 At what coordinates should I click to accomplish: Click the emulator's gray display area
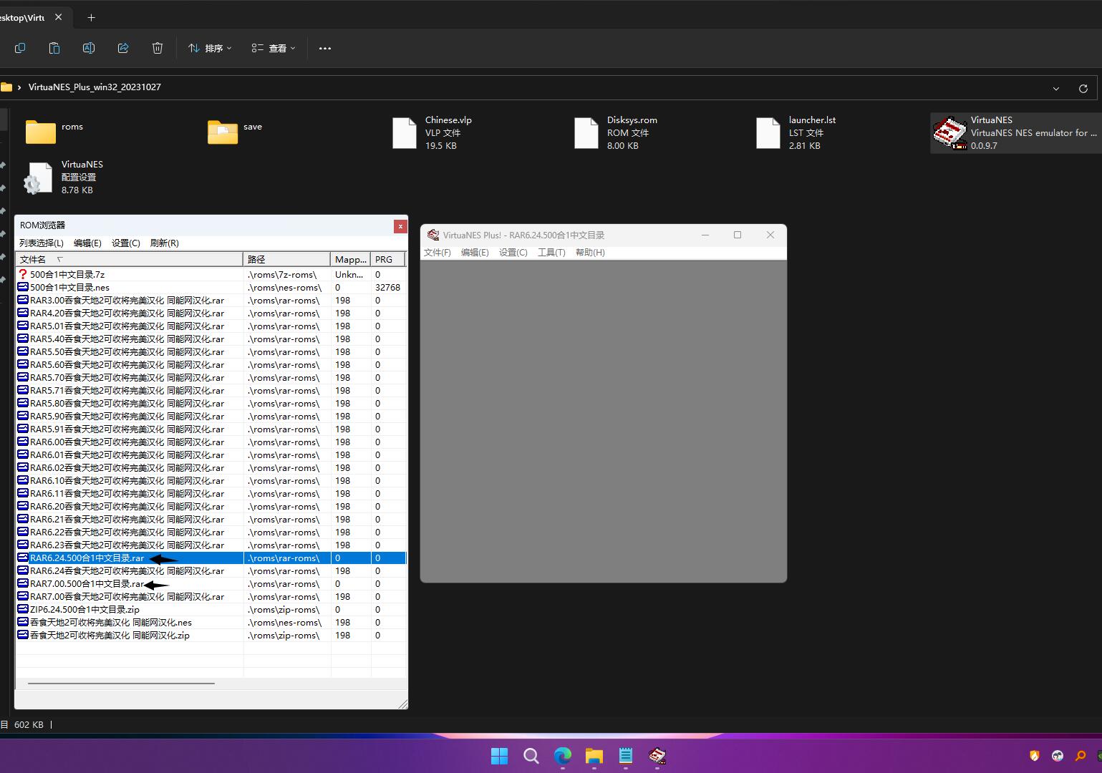pyautogui.click(x=604, y=422)
